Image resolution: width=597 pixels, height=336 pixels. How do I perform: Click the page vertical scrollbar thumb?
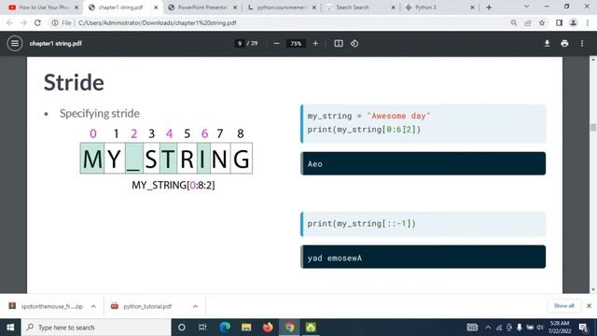[593, 127]
